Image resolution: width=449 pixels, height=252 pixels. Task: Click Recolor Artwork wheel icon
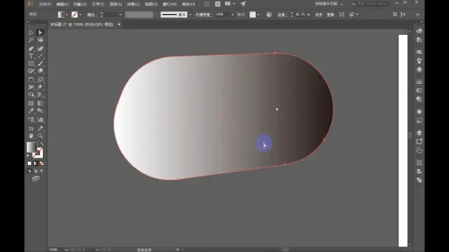click(x=269, y=14)
